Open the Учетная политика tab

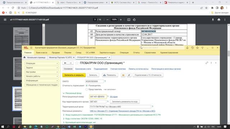tap(118, 69)
